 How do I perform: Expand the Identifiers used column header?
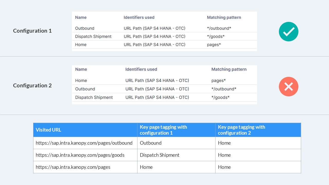139,17
